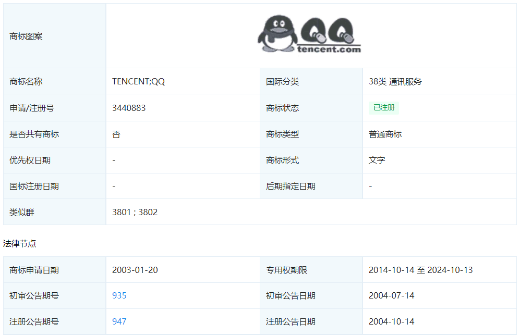
Task: Click the 专用权期限 label
Action: click(x=286, y=270)
